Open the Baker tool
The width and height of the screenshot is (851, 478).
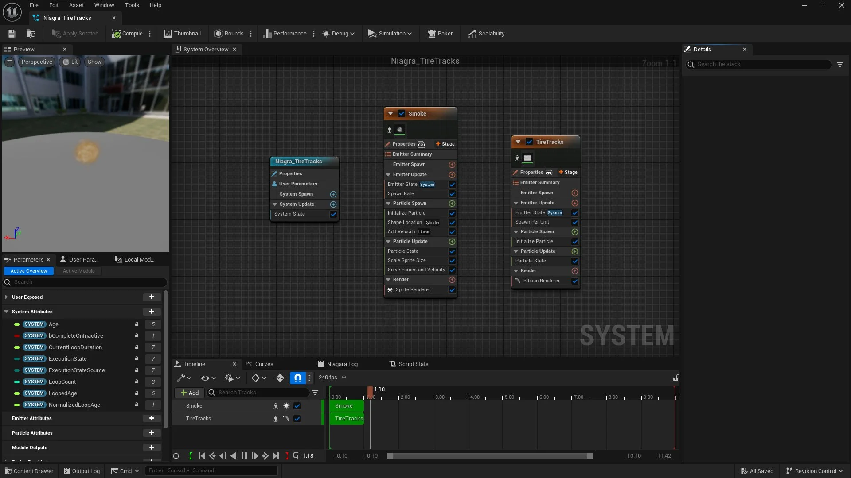coord(440,34)
